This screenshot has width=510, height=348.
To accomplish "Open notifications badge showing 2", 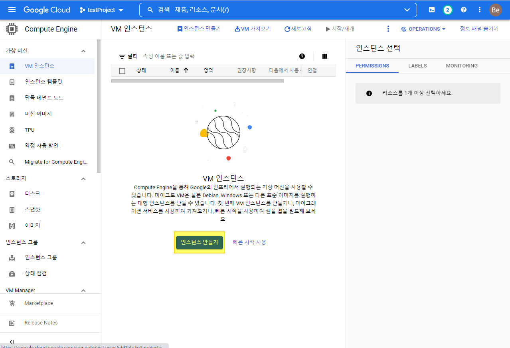I will tap(448, 10).
